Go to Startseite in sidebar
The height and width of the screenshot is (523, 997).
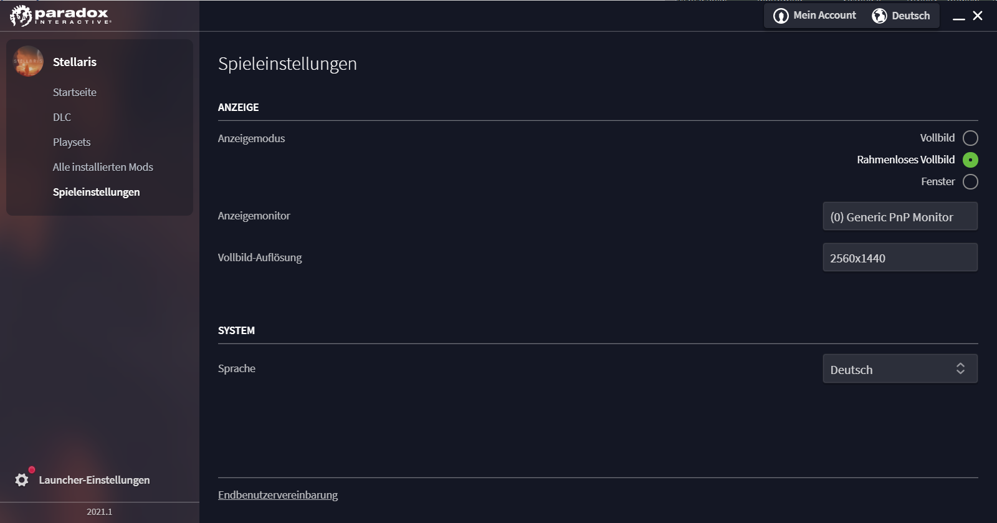coord(75,92)
